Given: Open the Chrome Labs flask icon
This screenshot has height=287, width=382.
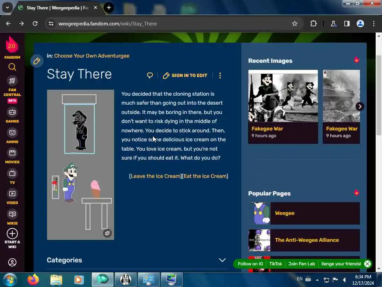Looking at the screenshot, I should 333,24.
